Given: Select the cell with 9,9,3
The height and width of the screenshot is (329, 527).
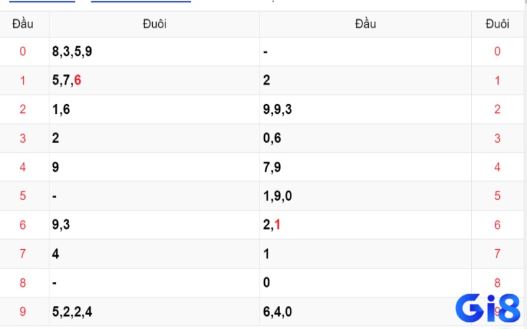Looking at the screenshot, I should pos(366,109).
